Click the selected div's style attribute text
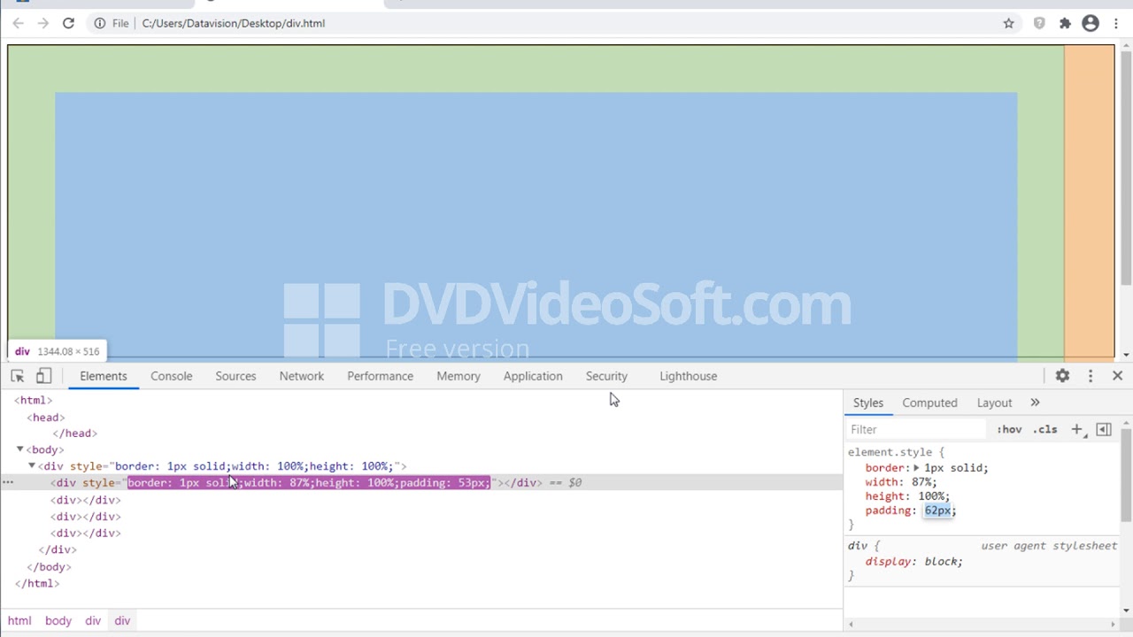 309,483
